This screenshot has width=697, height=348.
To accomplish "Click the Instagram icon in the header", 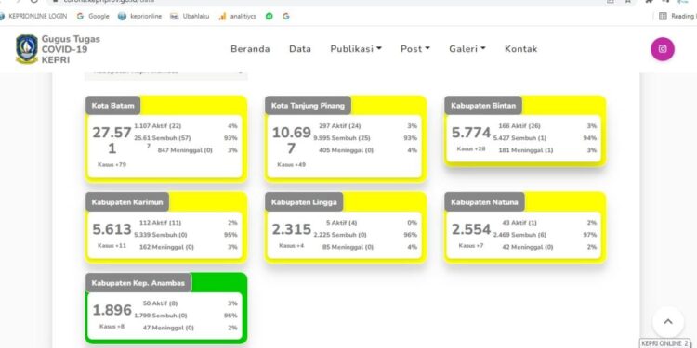I will (663, 49).
